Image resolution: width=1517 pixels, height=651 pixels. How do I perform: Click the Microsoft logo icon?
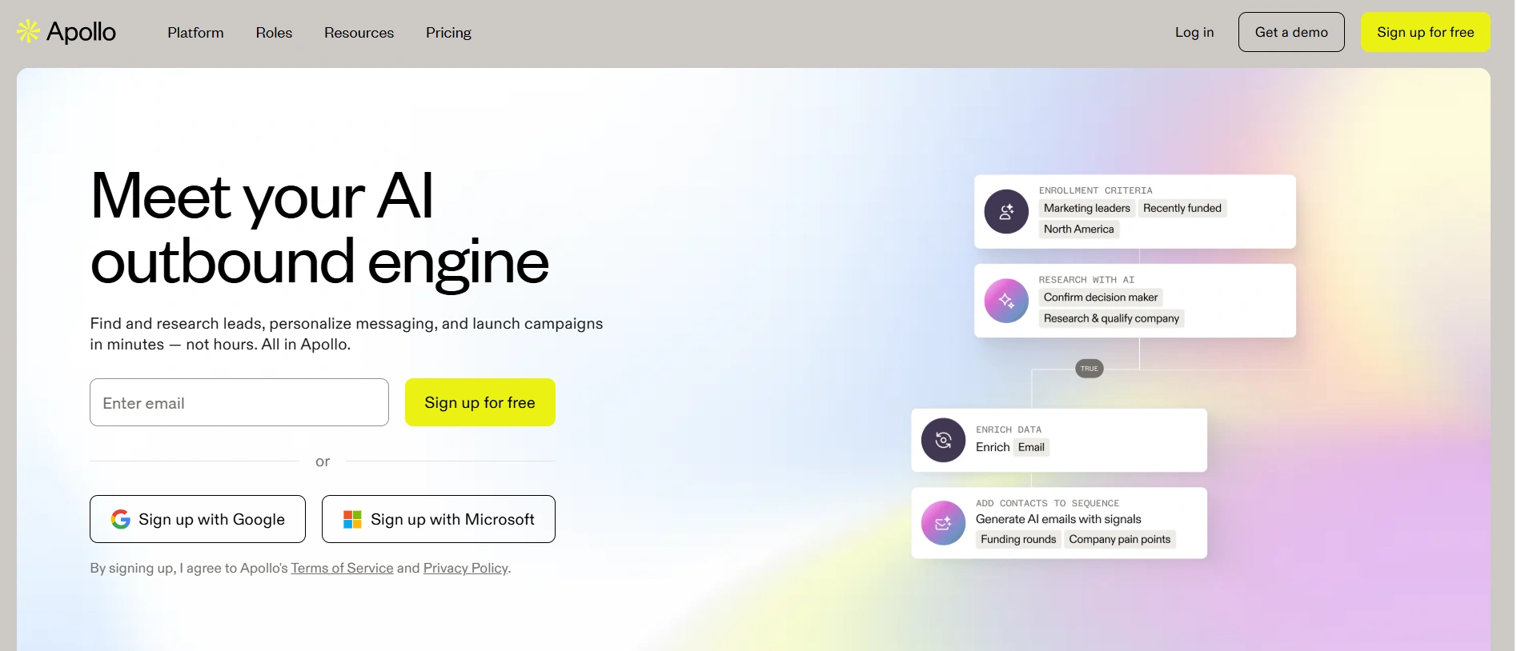pos(352,520)
